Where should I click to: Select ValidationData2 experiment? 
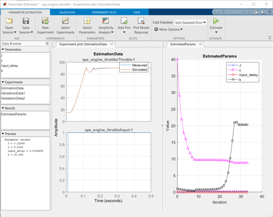point(25,98)
